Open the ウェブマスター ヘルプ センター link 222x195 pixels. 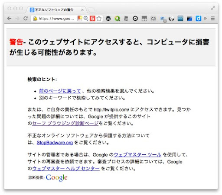pyautogui.click(x=66, y=168)
